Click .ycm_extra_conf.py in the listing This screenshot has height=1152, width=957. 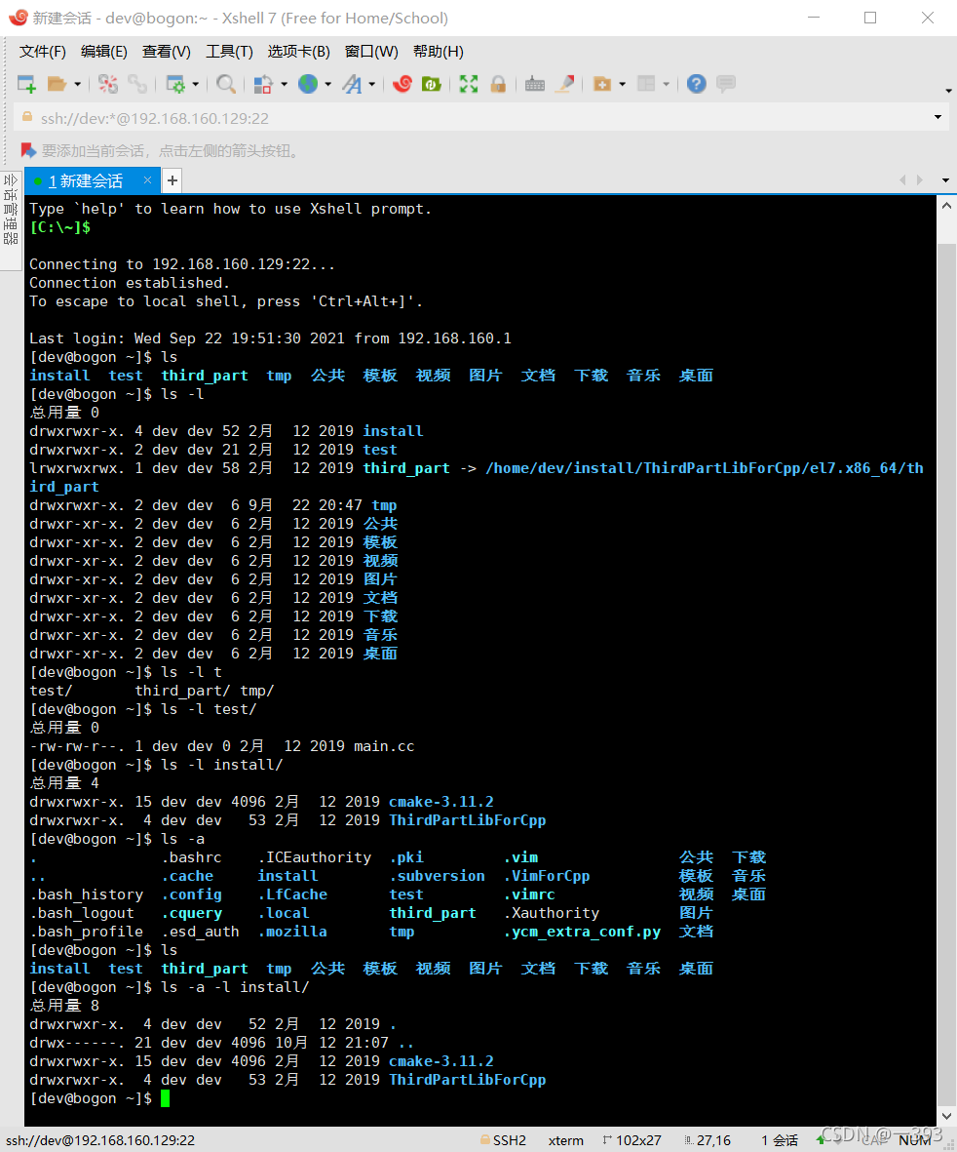coord(582,932)
